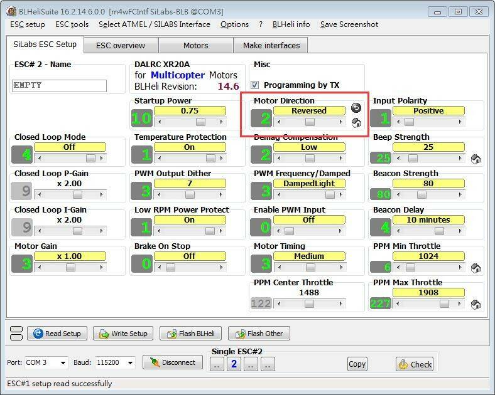The width and height of the screenshot is (495, 395).
Task: Open the Port COM 3 dropdown
Action: (x=63, y=363)
